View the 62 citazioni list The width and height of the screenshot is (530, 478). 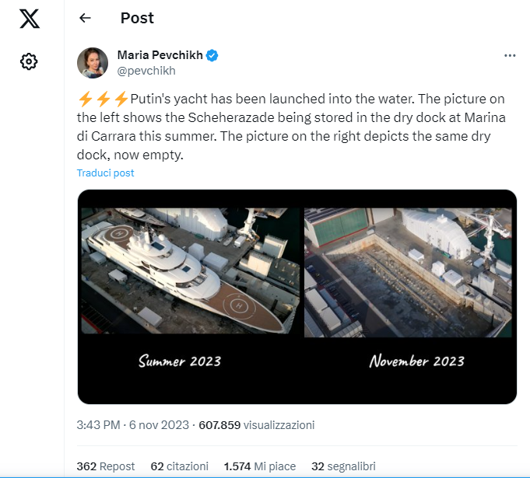point(180,466)
